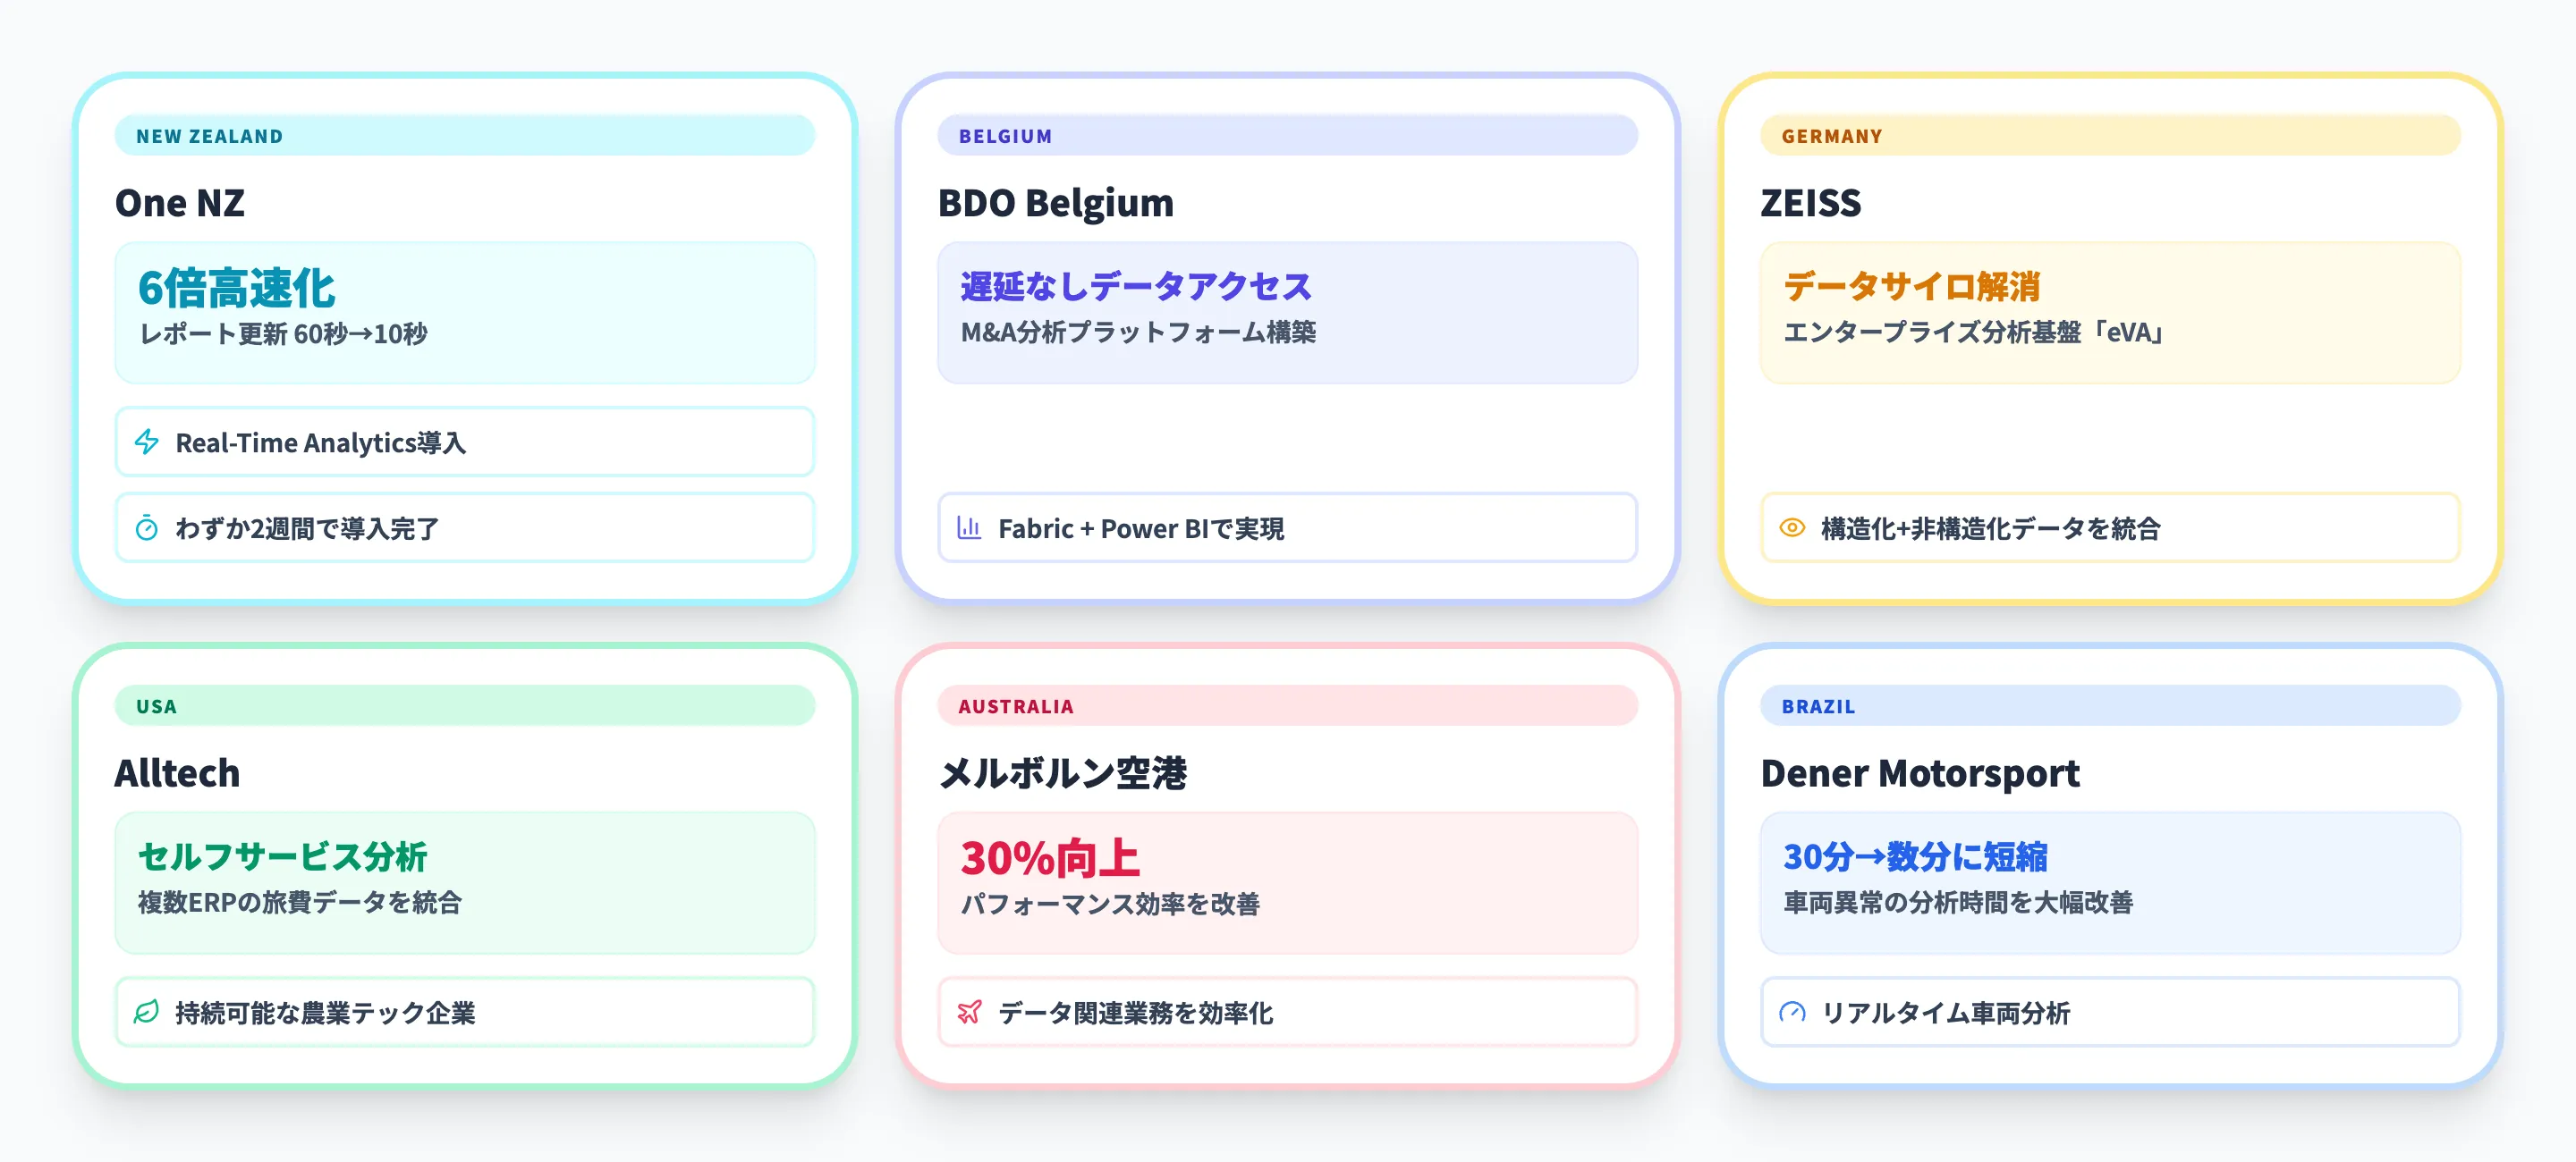Select the NEW ZEALAND country tag
The width and height of the screenshot is (2576, 1162).
coord(209,136)
